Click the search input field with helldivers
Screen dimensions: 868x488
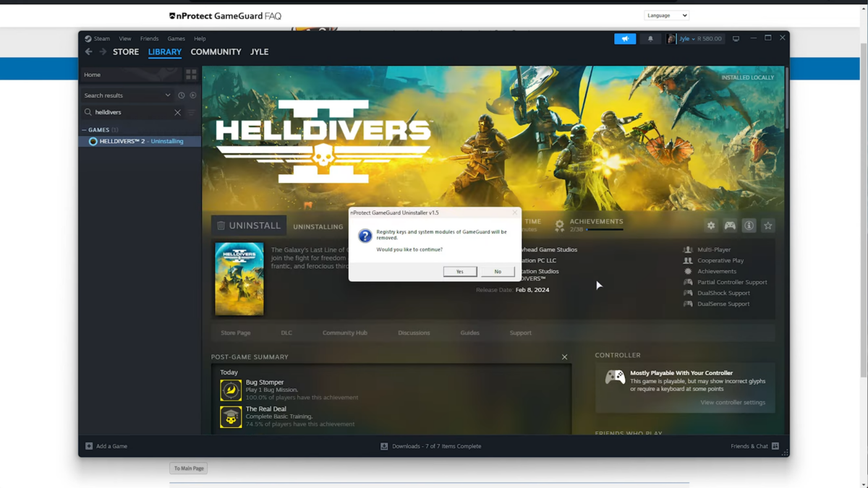(132, 113)
